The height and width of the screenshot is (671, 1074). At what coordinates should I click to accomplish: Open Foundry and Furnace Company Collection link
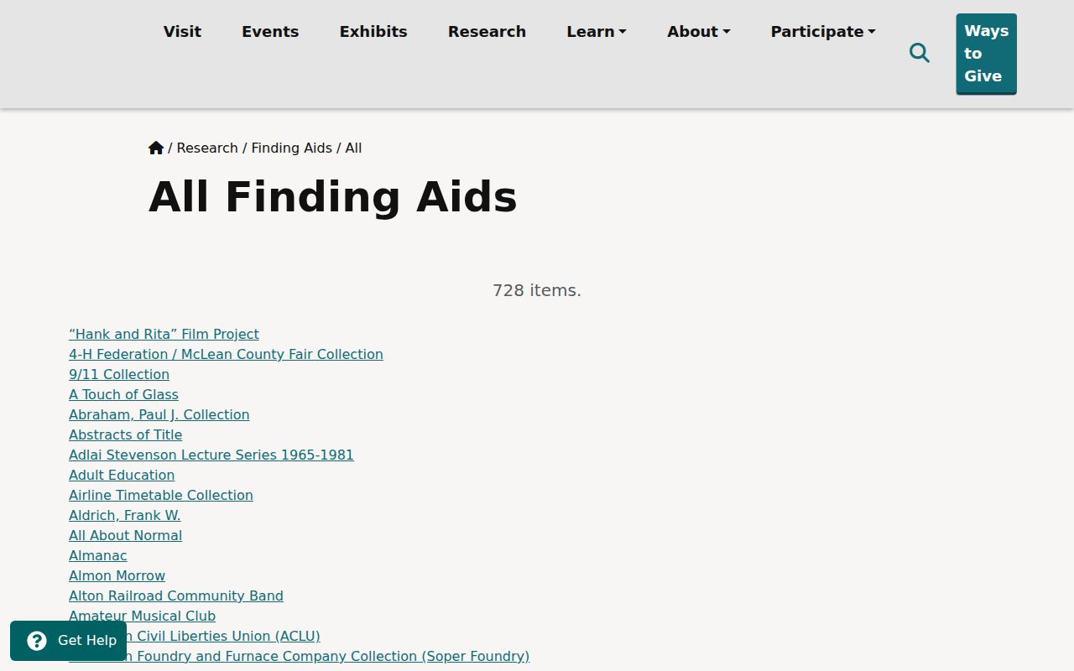(328, 656)
